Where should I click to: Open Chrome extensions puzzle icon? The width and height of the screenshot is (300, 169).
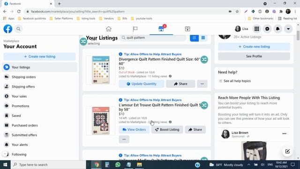pos(281,11)
